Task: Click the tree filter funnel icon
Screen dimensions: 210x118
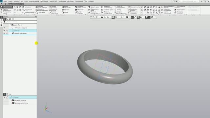Action: coord(4,22)
